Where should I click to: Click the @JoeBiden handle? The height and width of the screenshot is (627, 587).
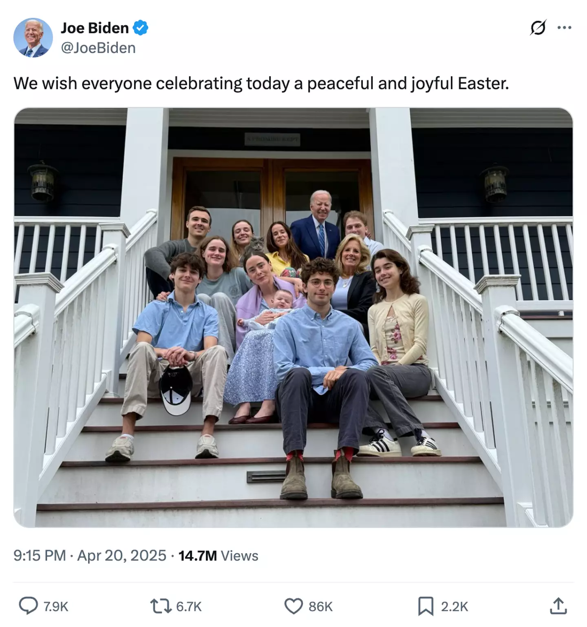click(98, 48)
